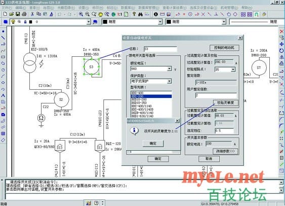Click the question mark help icon
This screenshot has height=206, width=285.
coord(134,14)
